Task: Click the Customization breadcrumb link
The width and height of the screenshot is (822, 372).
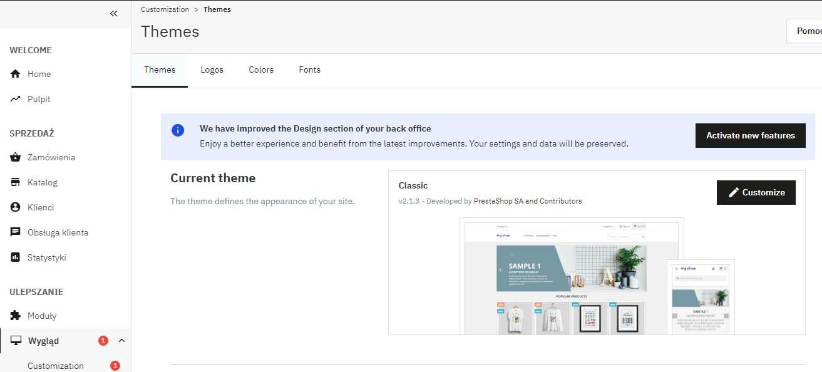Action: [165, 9]
